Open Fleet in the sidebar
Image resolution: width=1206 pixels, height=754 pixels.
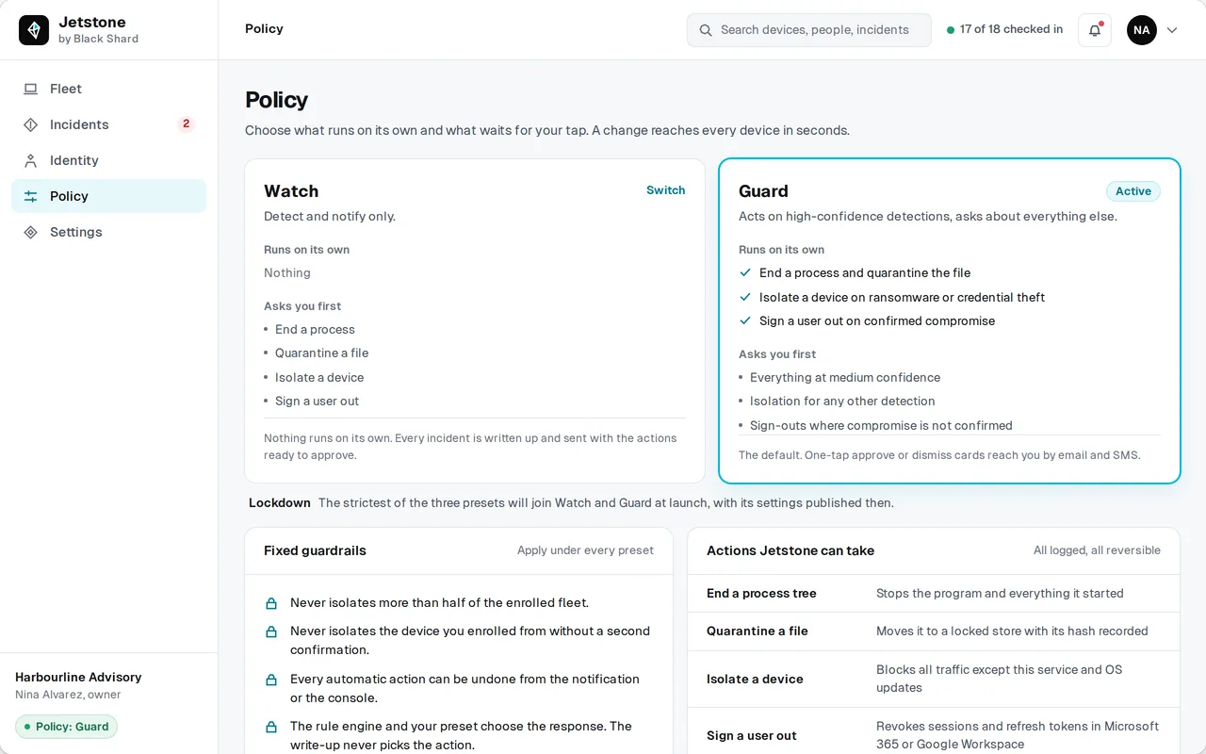(x=108, y=89)
